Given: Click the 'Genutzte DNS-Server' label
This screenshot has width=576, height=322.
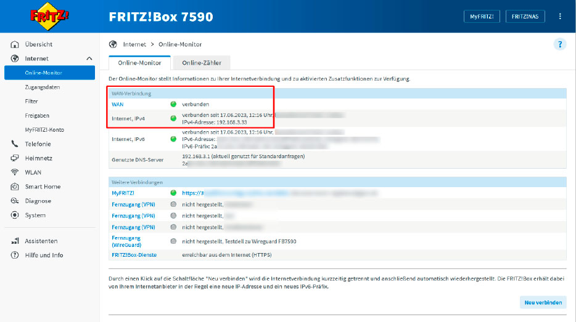Looking at the screenshot, I should (138, 160).
